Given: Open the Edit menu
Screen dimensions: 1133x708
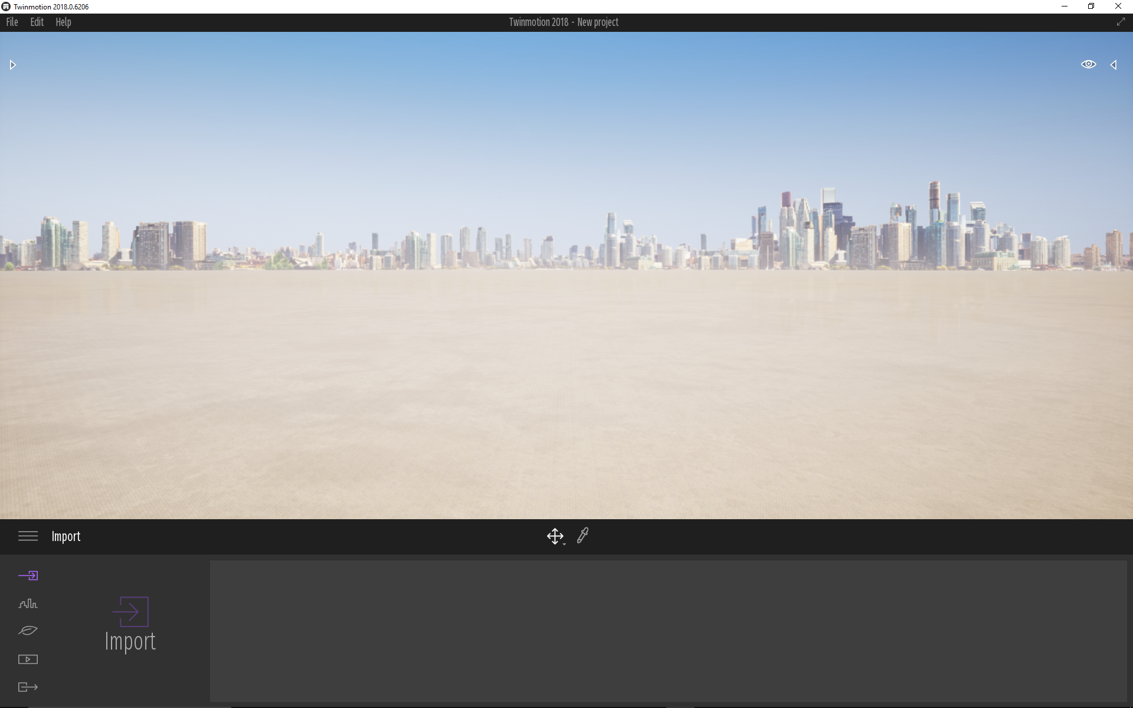Looking at the screenshot, I should 37,22.
